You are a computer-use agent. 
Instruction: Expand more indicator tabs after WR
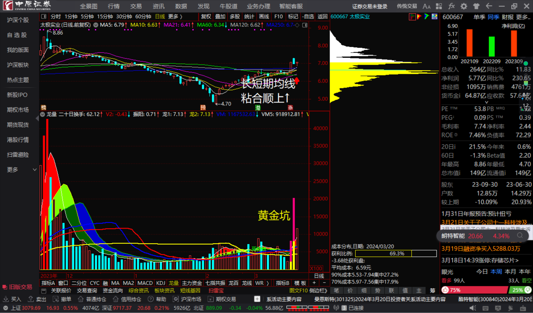click(268, 283)
